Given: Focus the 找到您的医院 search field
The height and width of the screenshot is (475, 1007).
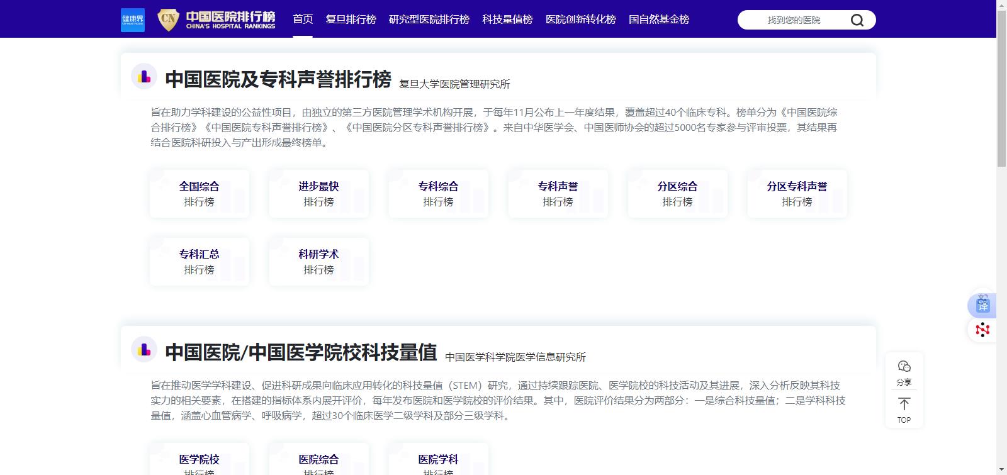Looking at the screenshot, I should pyautogui.click(x=793, y=20).
